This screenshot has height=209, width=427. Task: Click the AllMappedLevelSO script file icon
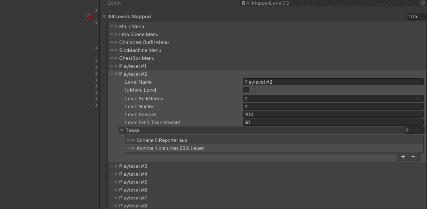click(243, 3)
